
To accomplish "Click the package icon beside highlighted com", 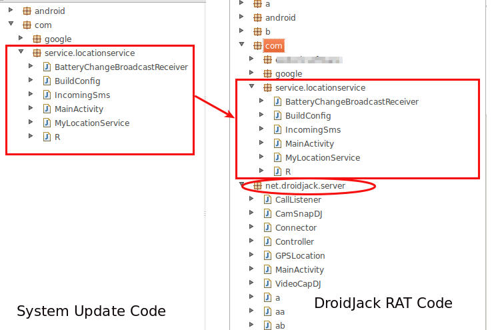I will pyautogui.click(x=257, y=46).
